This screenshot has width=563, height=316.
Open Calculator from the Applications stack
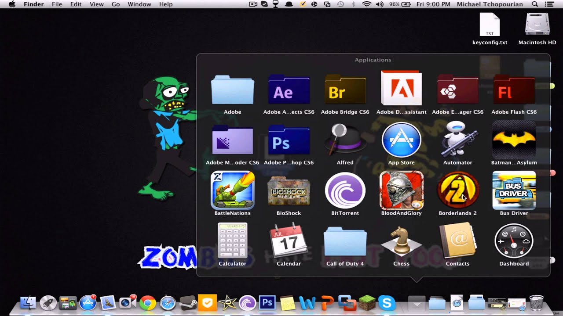(x=232, y=241)
